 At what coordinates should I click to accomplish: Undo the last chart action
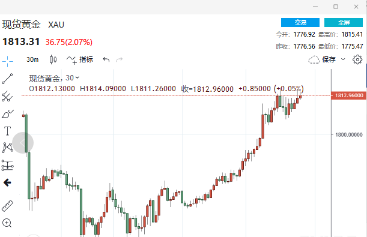(x=106, y=59)
